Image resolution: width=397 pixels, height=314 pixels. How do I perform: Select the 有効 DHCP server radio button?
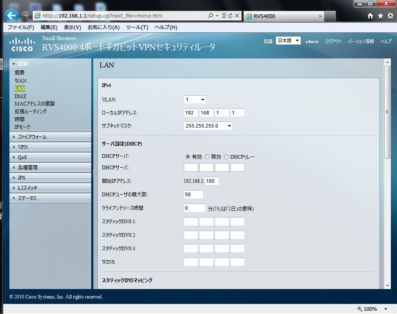pos(187,157)
